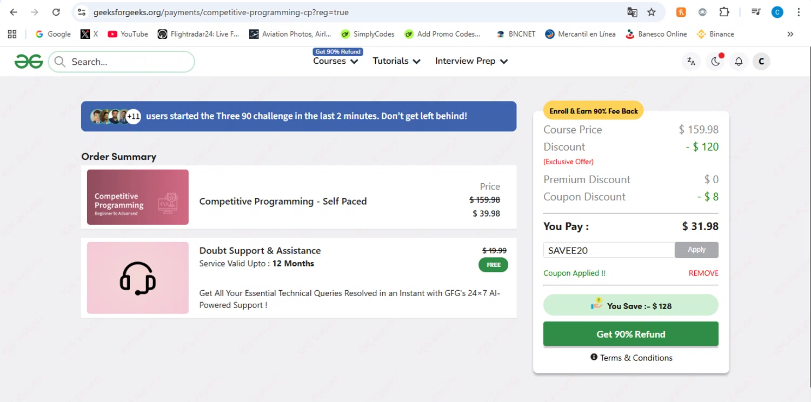Open Terms & Conditions
The image size is (811, 402).
pyautogui.click(x=636, y=358)
